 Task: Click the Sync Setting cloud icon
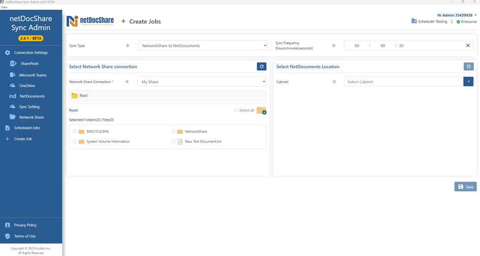12,106
